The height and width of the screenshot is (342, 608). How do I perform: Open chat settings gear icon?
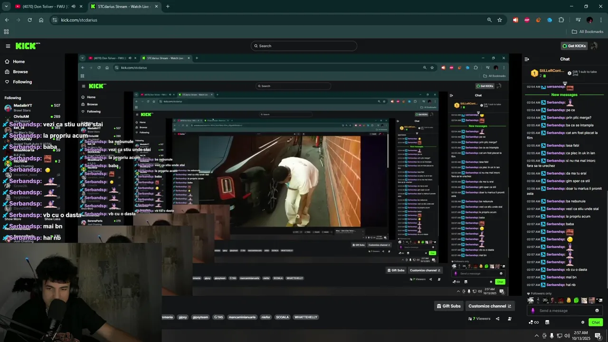click(583, 323)
